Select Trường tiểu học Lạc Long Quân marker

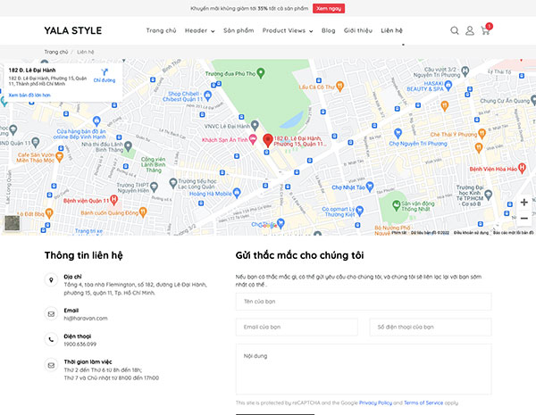pyautogui.click(x=173, y=183)
